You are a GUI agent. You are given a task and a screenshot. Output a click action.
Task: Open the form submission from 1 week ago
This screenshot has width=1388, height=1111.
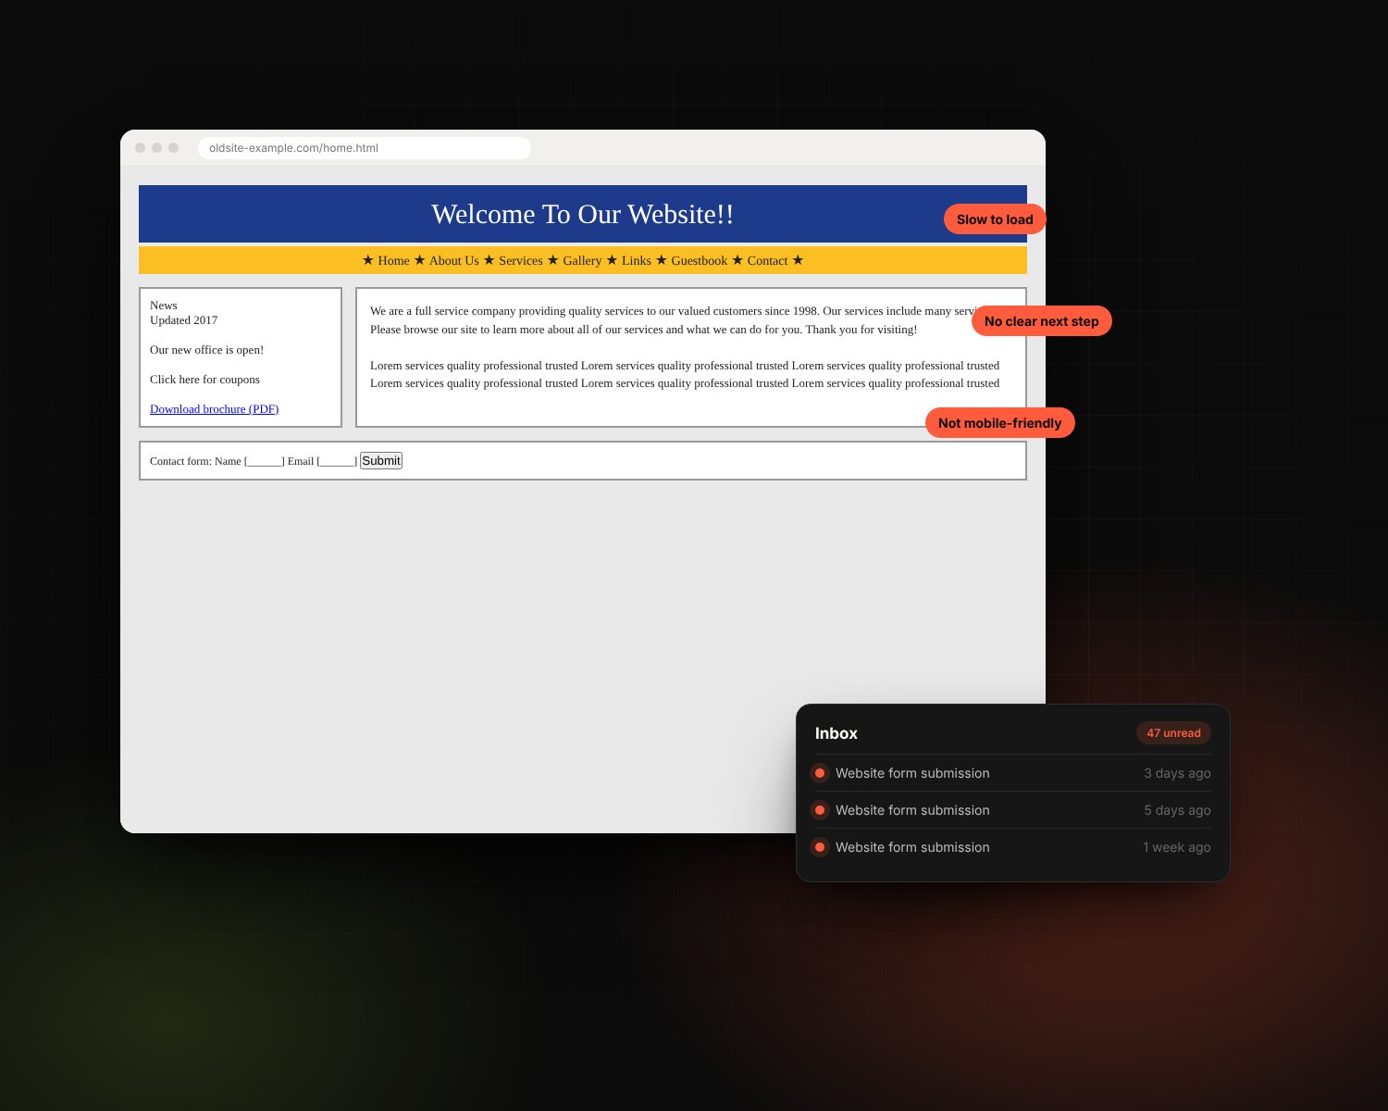pos(1013,847)
